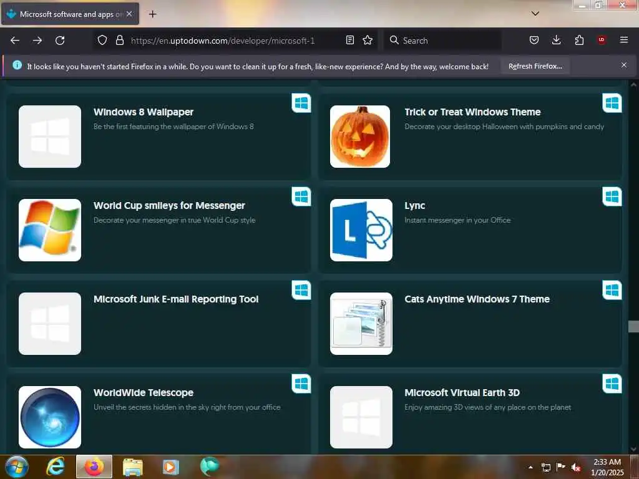List all tabs with the chevron

(x=535, y=14)
